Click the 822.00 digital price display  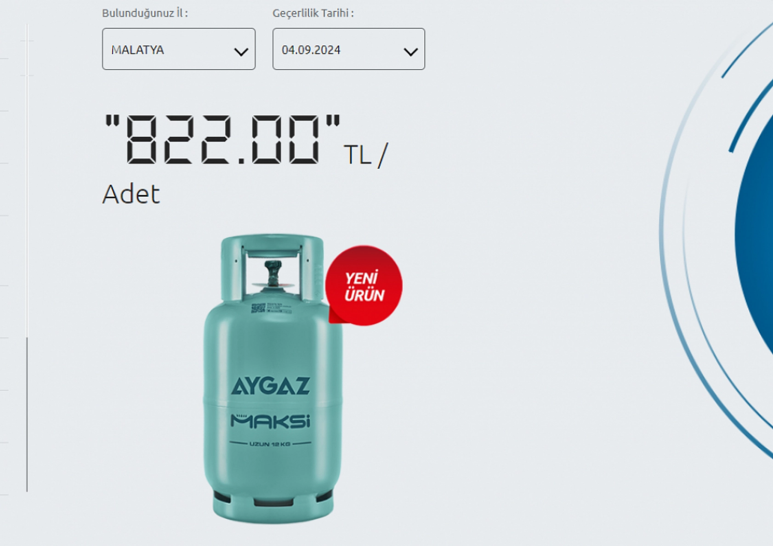(222, 139)
